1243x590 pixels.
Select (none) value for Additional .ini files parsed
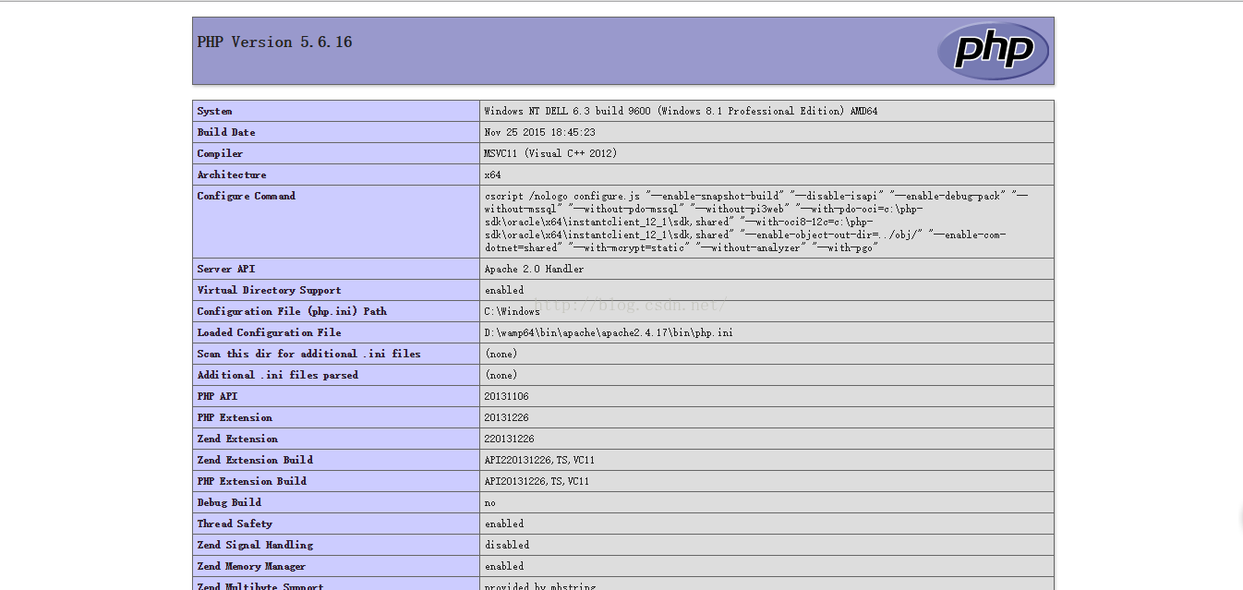pos(501,375)
